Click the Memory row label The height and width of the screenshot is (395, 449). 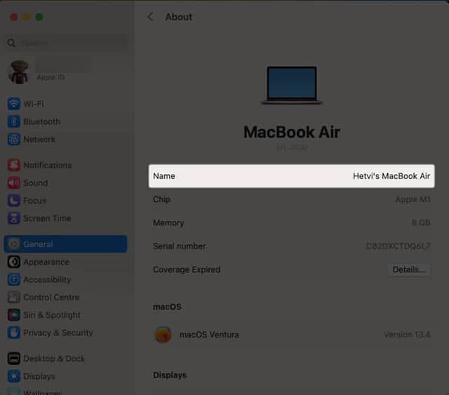click(168, 222)
